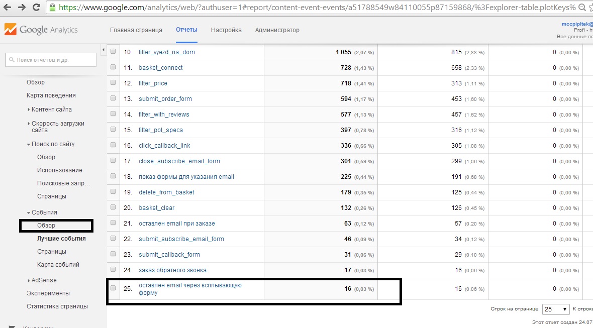The height and width of the screenshot is (328, 593).
Task: Open оставлен email при заказе link
Action: coord(176,224)
